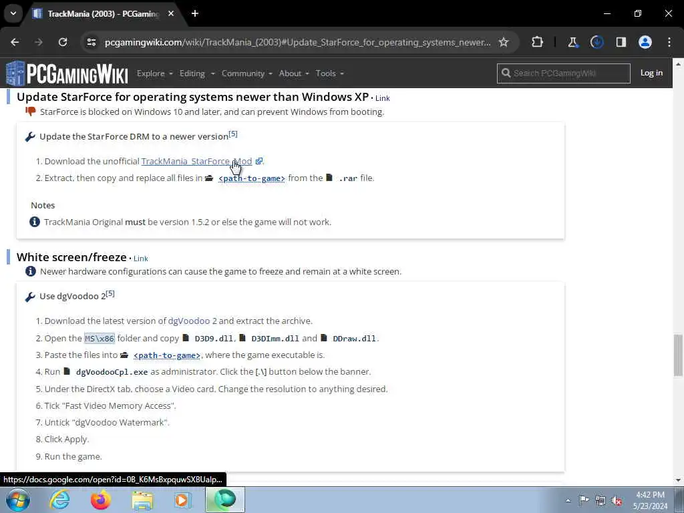Open Chrome three-dot menu

tap(669, 42)
